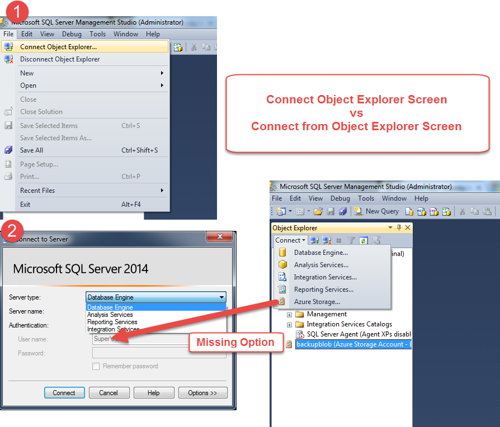Expand the Management folder node
Image resolution: width=500 pixels, height=427 pixels.
(x=289, y=315)
